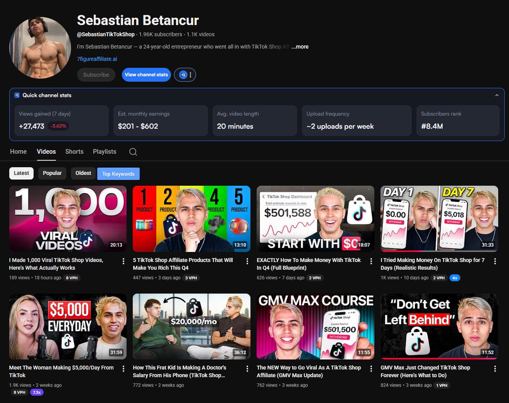The width and height of the screenshot is (509, 403).
Task: Click the Quick channel stats heading
Action: click(x=47, y=95)
